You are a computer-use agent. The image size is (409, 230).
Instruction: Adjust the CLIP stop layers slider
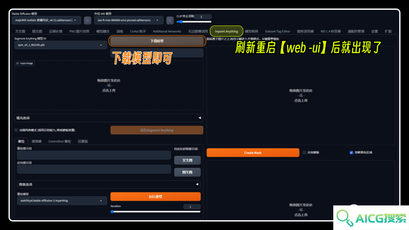(x=194, y=22)
